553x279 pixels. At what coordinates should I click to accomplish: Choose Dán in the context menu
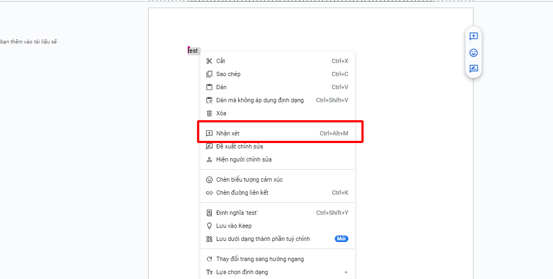(x=221, y=87)
